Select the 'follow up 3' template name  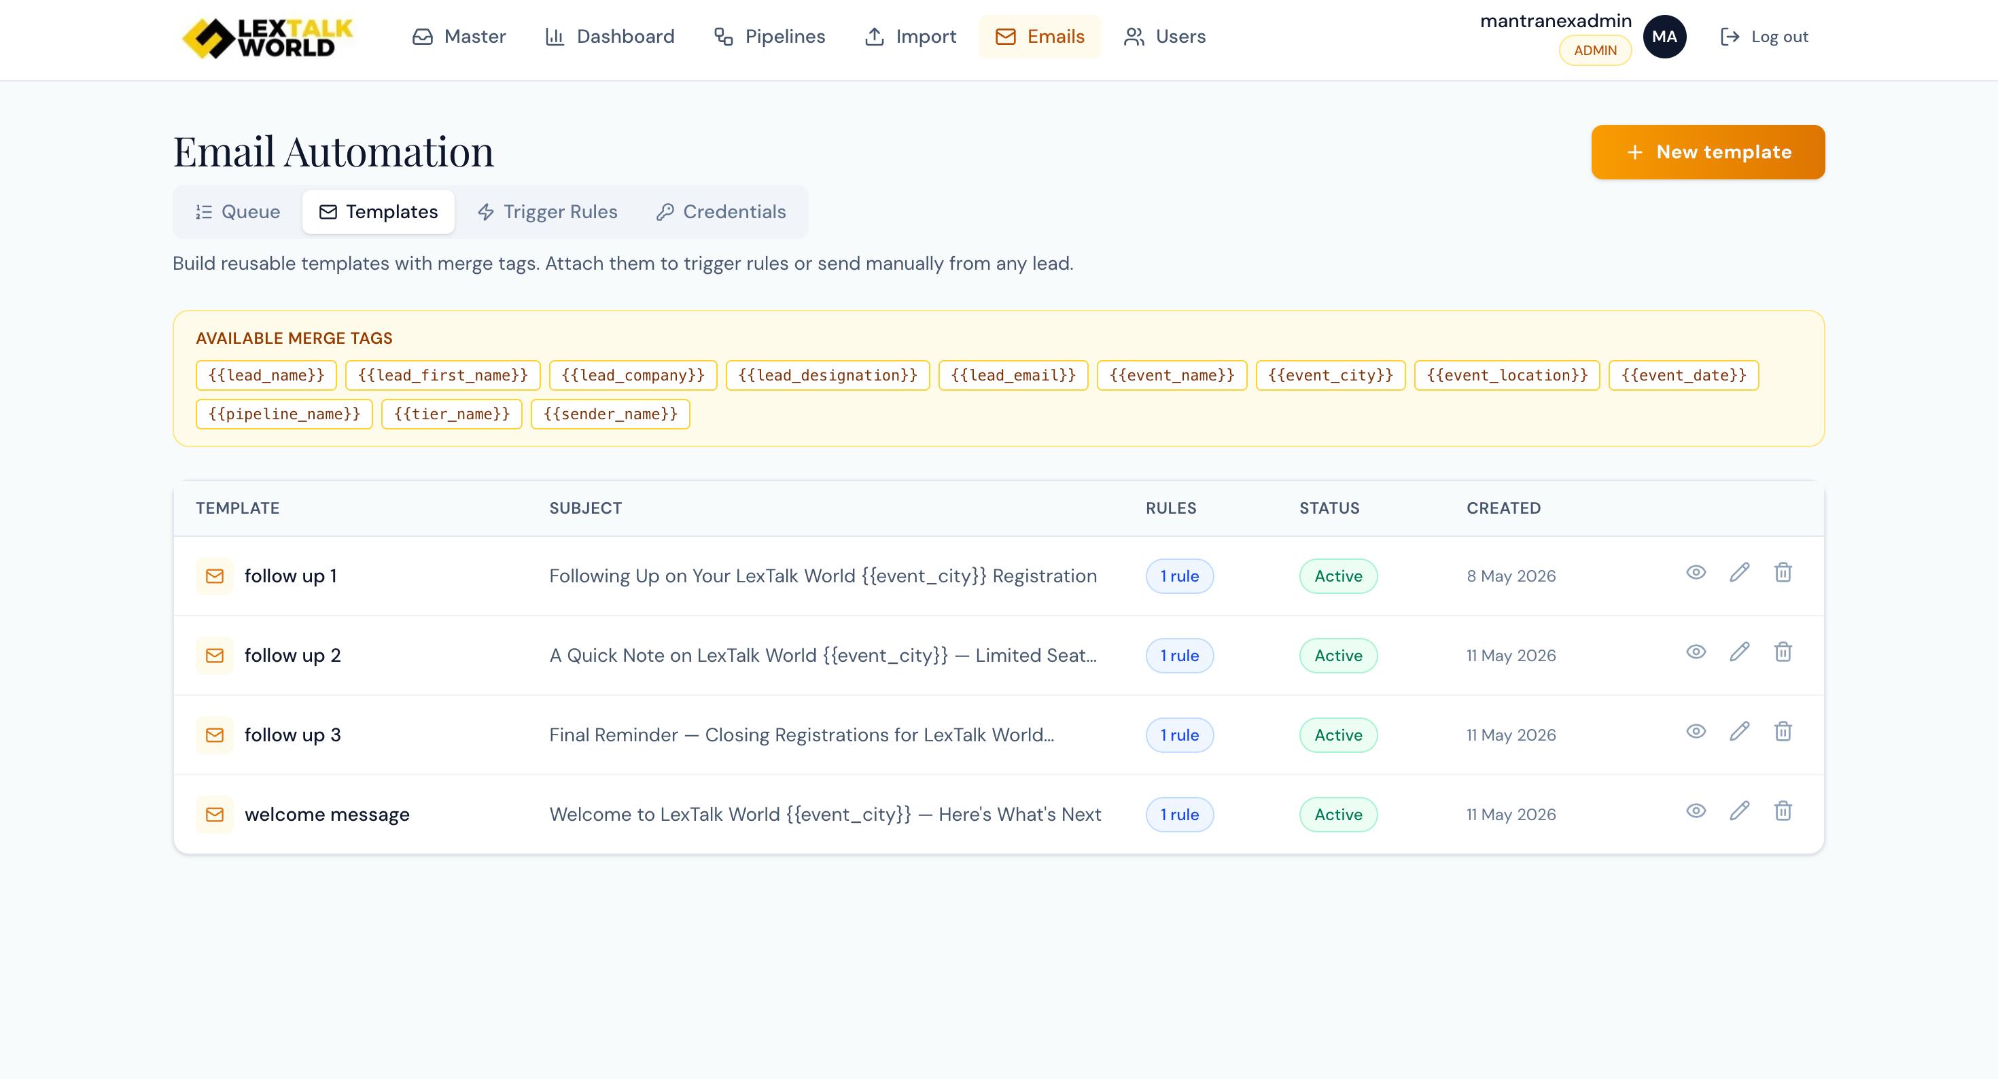point(292,735)
